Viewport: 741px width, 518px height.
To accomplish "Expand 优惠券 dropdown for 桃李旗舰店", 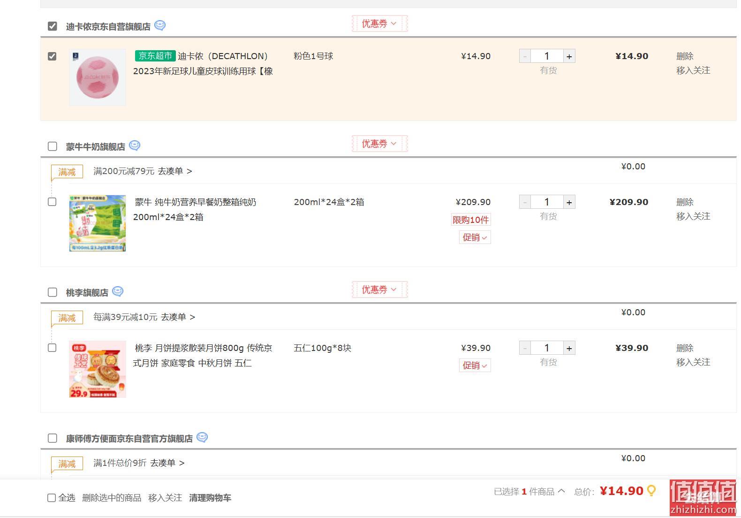I will (379, 289).
